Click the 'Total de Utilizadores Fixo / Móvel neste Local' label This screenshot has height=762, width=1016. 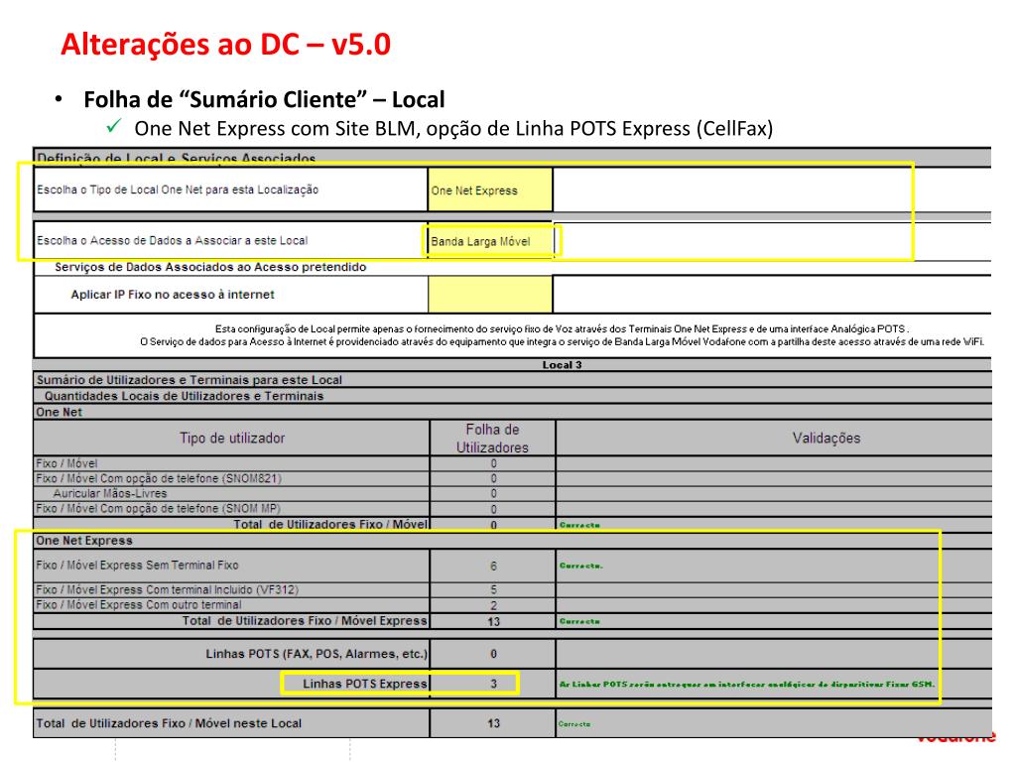click(x=169, y=723)
